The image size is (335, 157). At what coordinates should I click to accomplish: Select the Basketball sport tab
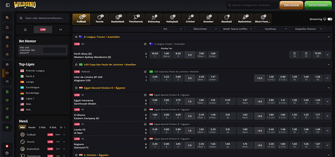(x=117, y=19)
